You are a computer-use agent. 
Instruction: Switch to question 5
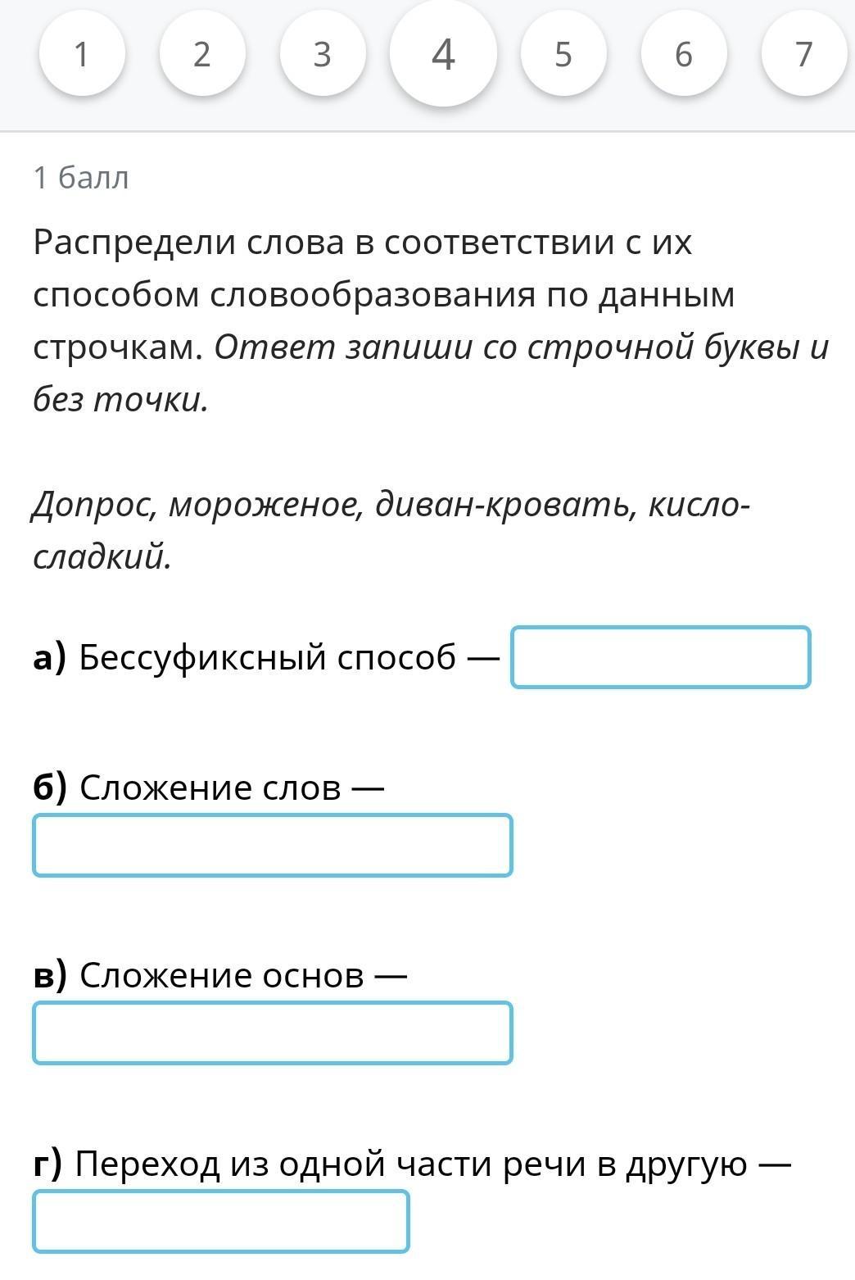point(563,54)
